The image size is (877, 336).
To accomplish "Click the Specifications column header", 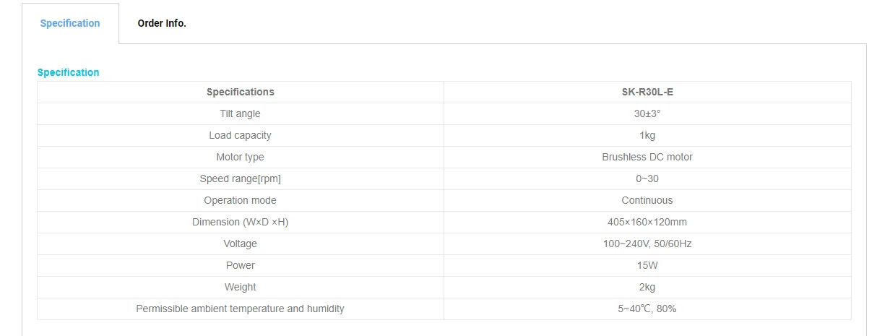I will 240,92.
